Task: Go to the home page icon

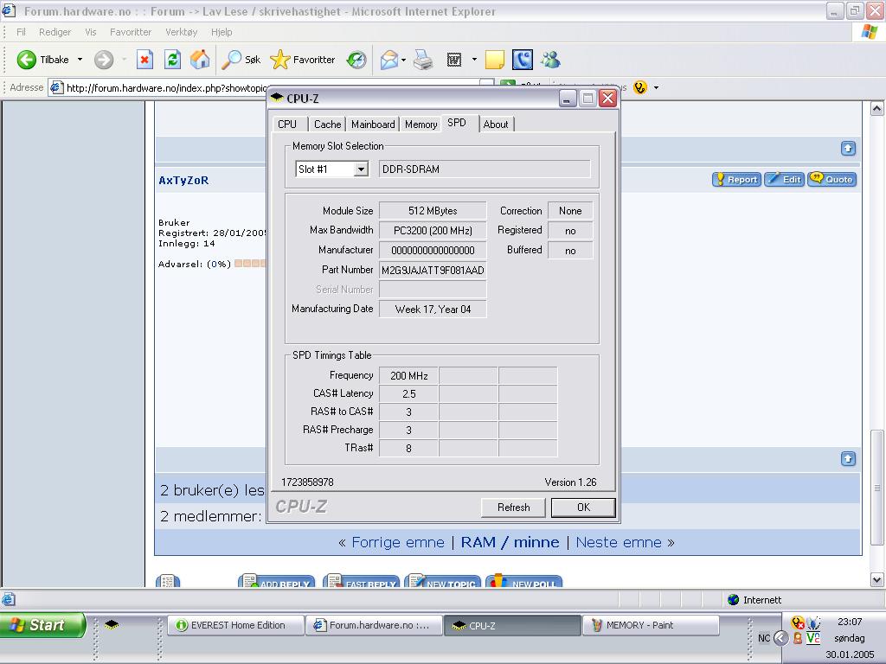Action: [x=200, y=60]
